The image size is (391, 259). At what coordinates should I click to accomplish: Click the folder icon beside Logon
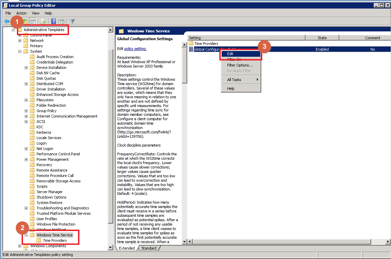point(32,143)
